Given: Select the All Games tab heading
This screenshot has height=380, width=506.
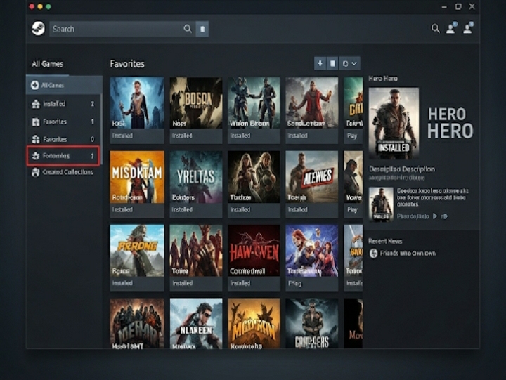Looking at the screenshot, I should [x=47, y=64].
